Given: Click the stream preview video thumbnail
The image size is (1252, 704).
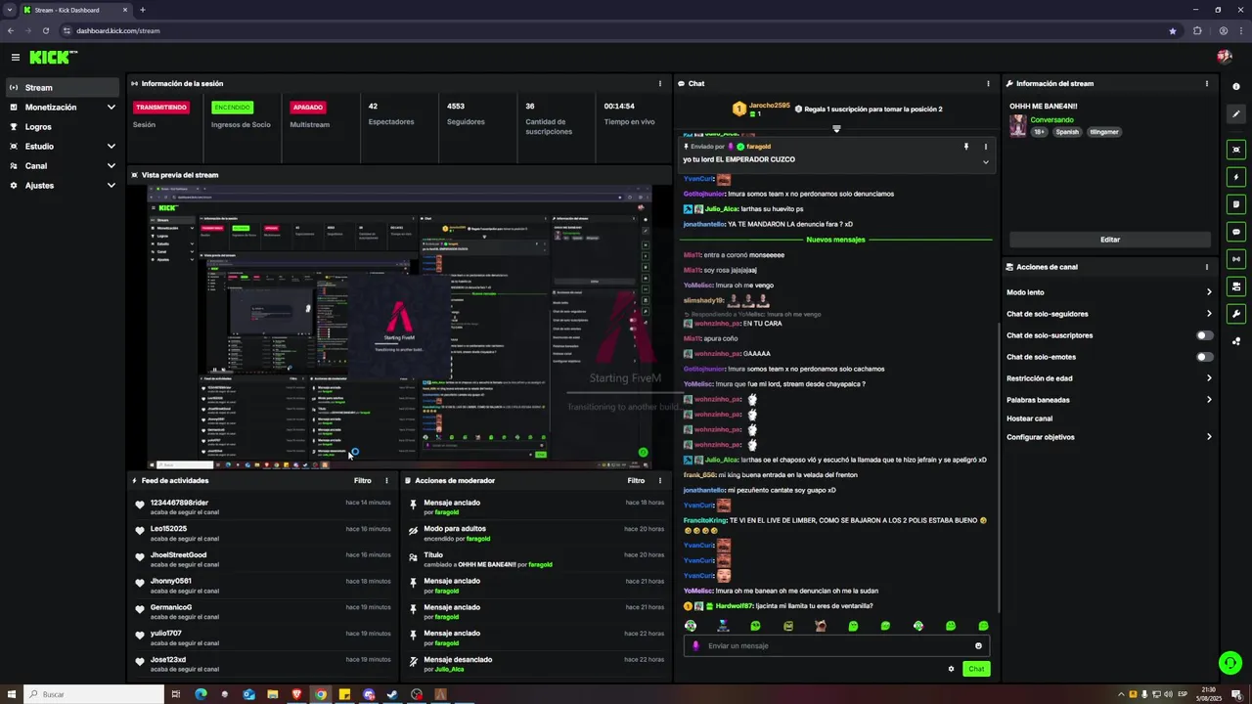Looking at the screenshot, I should (399, 328).
